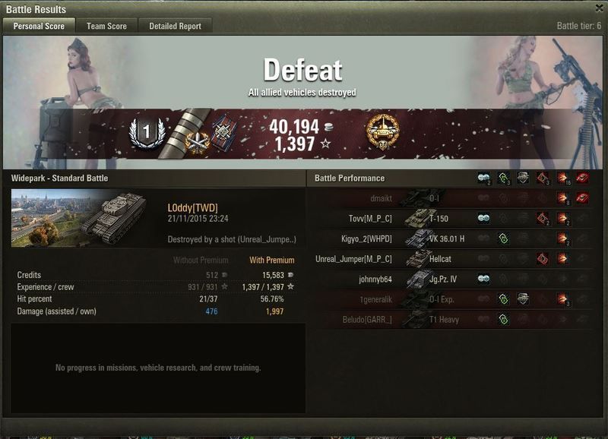Switch to the Team Score tab

coord(106,26)
